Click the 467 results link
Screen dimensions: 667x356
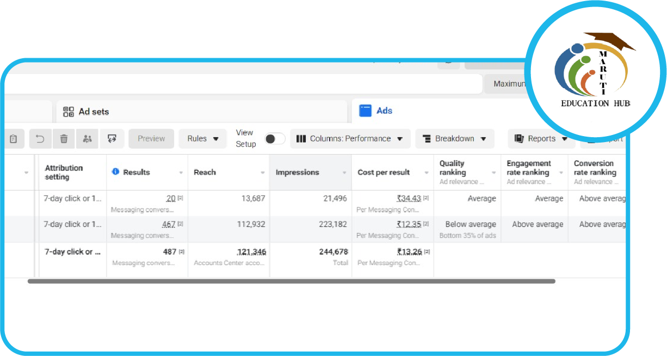[169, 224]
